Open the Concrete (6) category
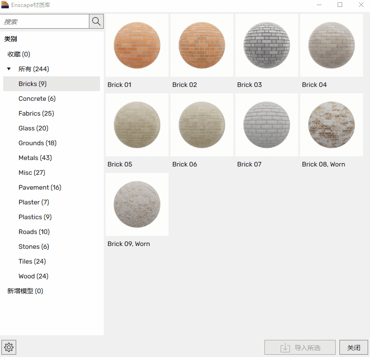 pos(37,98)
